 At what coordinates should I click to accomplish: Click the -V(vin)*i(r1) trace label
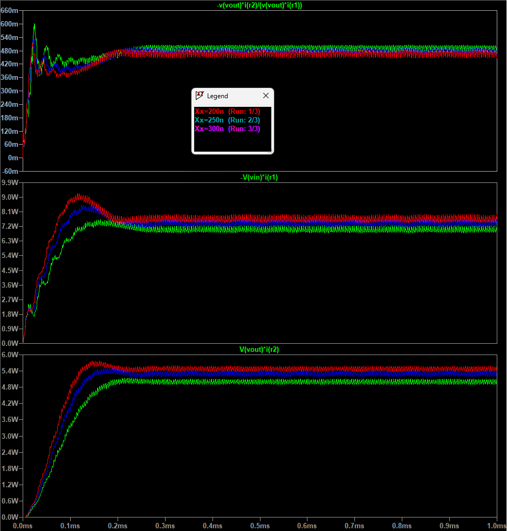[259, 178]
